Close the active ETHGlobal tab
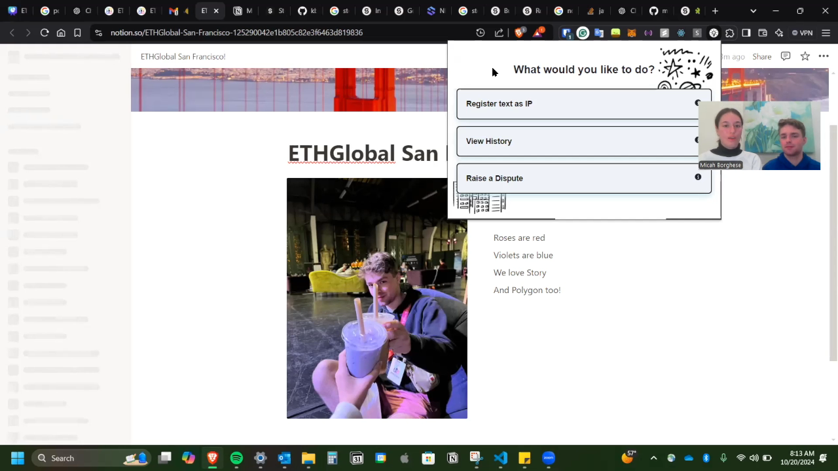 pos(217,11)
